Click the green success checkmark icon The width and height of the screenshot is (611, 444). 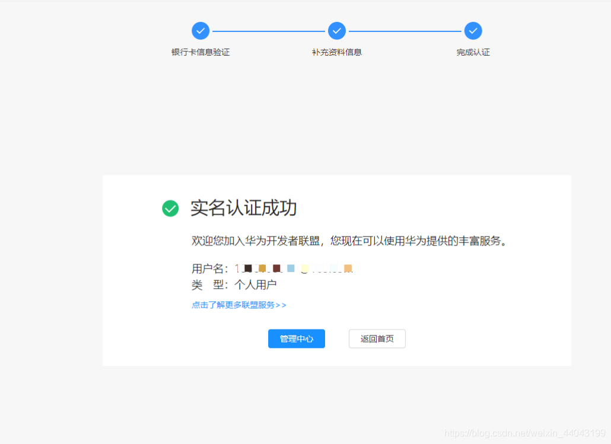[x=170, y=209]
